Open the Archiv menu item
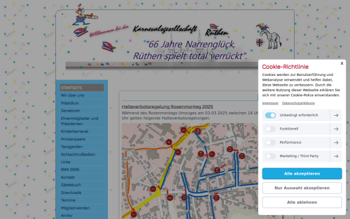The image size is (350, 219). [x=82, y=215]
